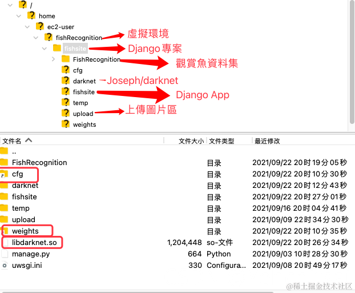Click file size 1,204,448 cell

tap(184, 243)
